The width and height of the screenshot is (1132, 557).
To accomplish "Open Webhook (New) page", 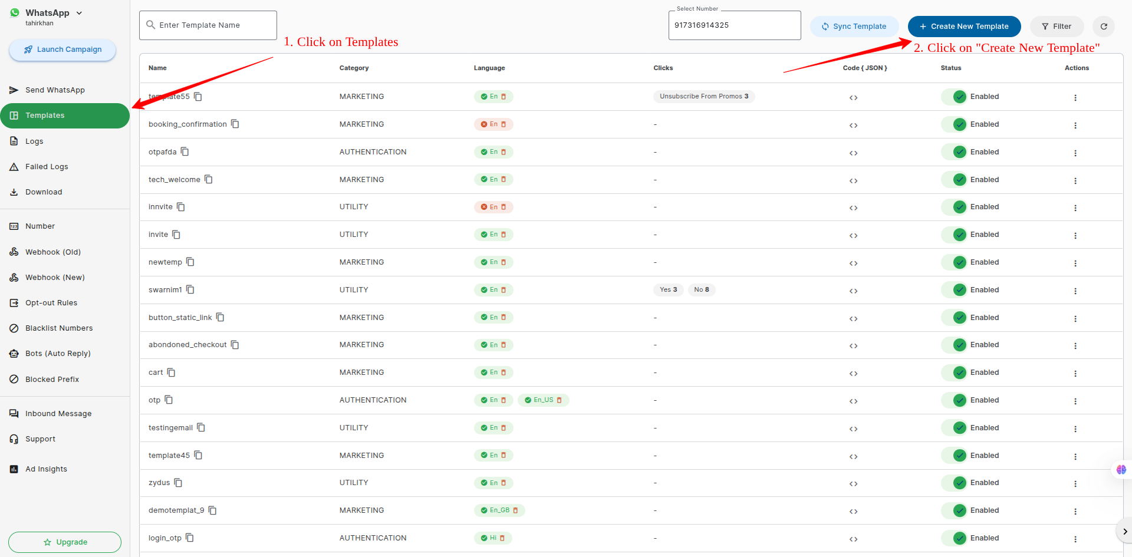I will 65,278.
